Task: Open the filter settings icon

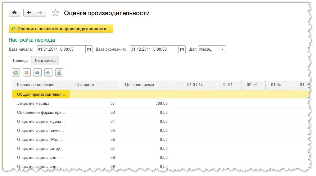Action: click(59, 72)
